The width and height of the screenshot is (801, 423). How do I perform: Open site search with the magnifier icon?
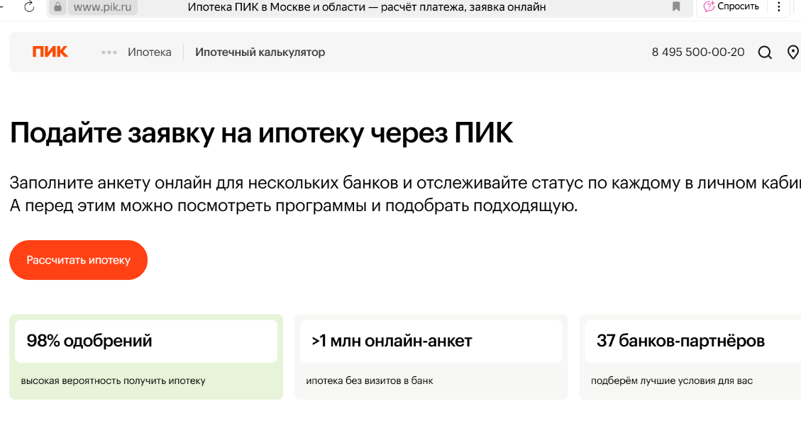coord(765,52)
